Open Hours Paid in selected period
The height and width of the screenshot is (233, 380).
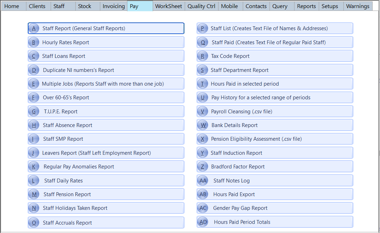point(274,84)
